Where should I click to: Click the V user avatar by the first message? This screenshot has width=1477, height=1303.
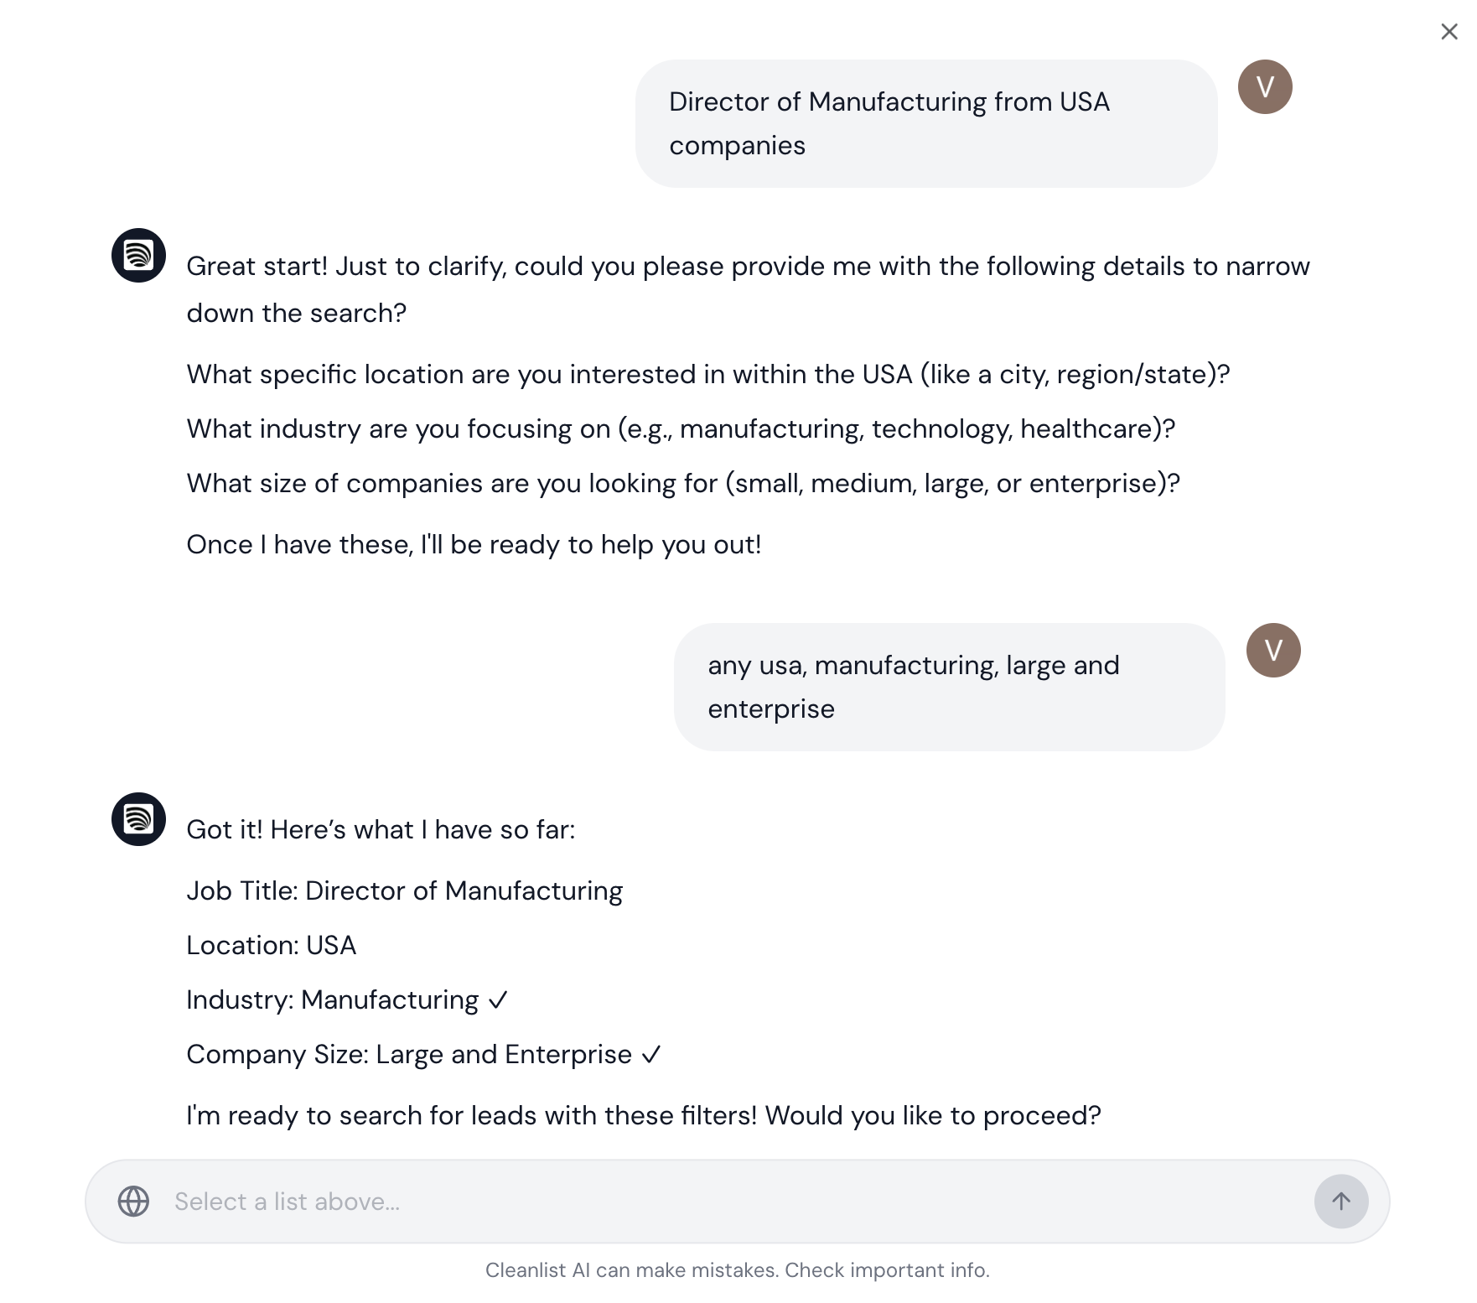[x=1267, y=85]
